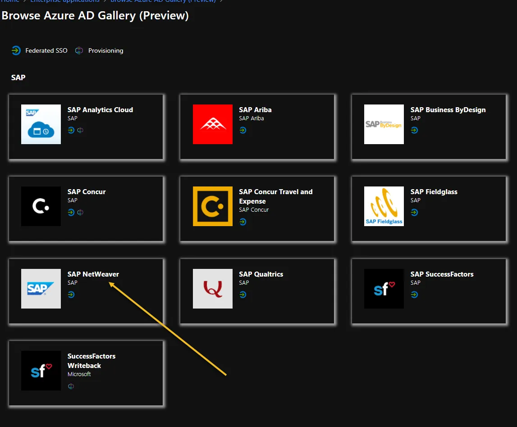Click the red SAP Ariba logo
Viewport: 517px width, 427px height.
pos(213,124)
